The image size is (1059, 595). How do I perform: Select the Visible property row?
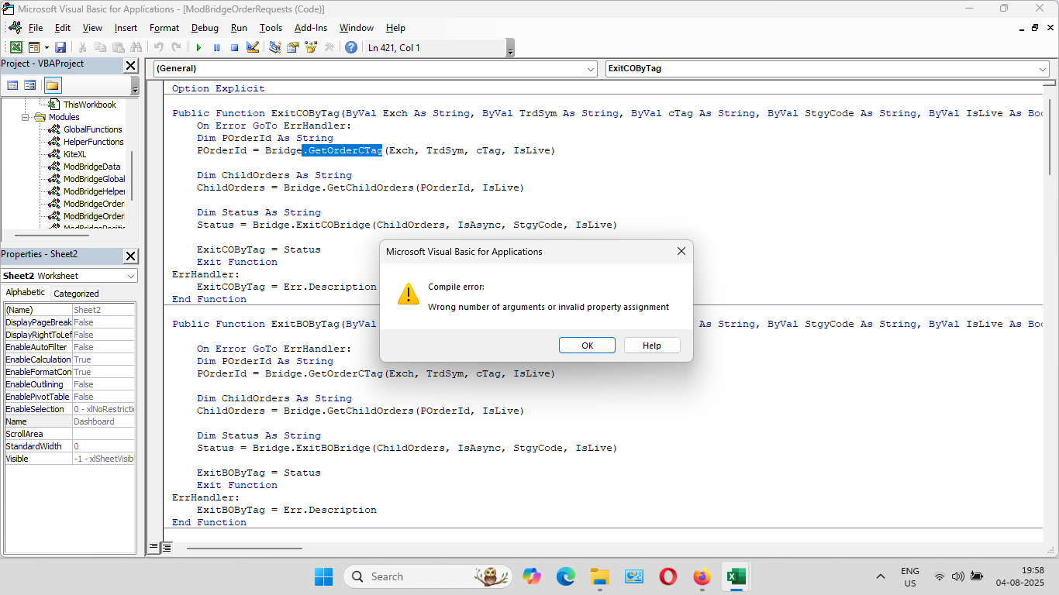pos(70,459)
